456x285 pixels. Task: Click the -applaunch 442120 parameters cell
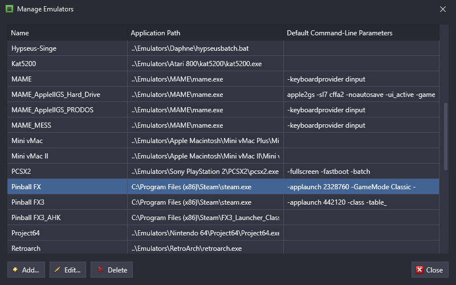click(361, 202)
